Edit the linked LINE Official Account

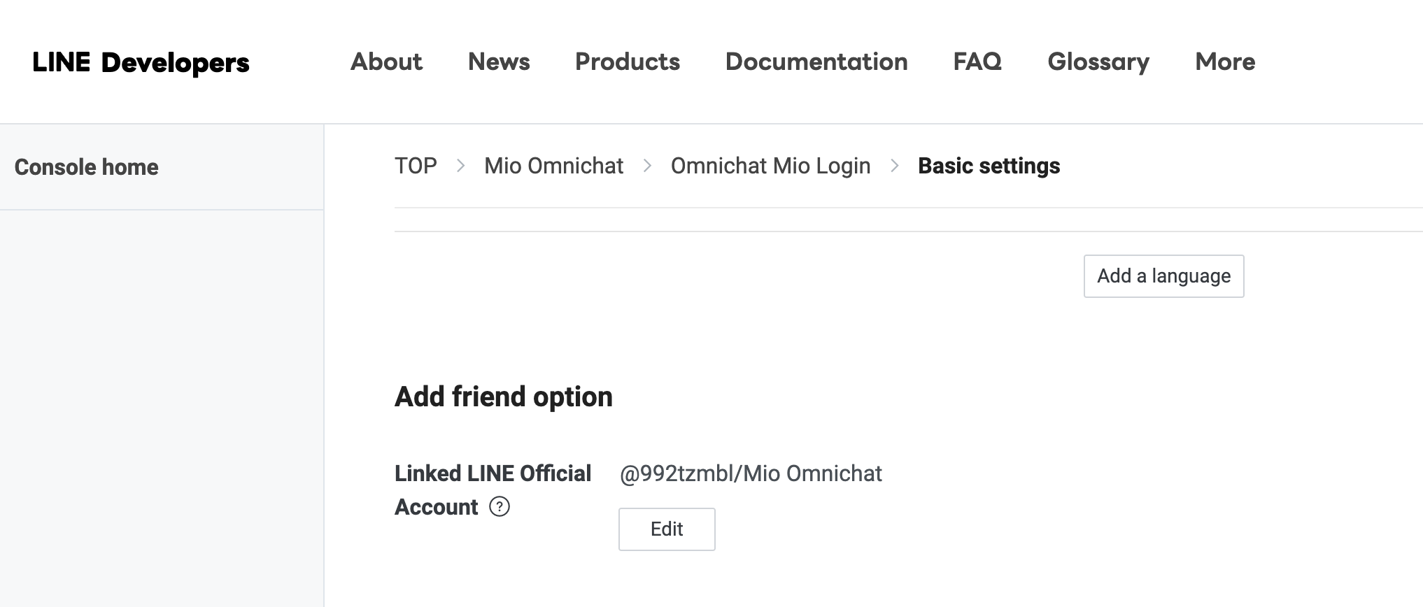tap(667, 529)
